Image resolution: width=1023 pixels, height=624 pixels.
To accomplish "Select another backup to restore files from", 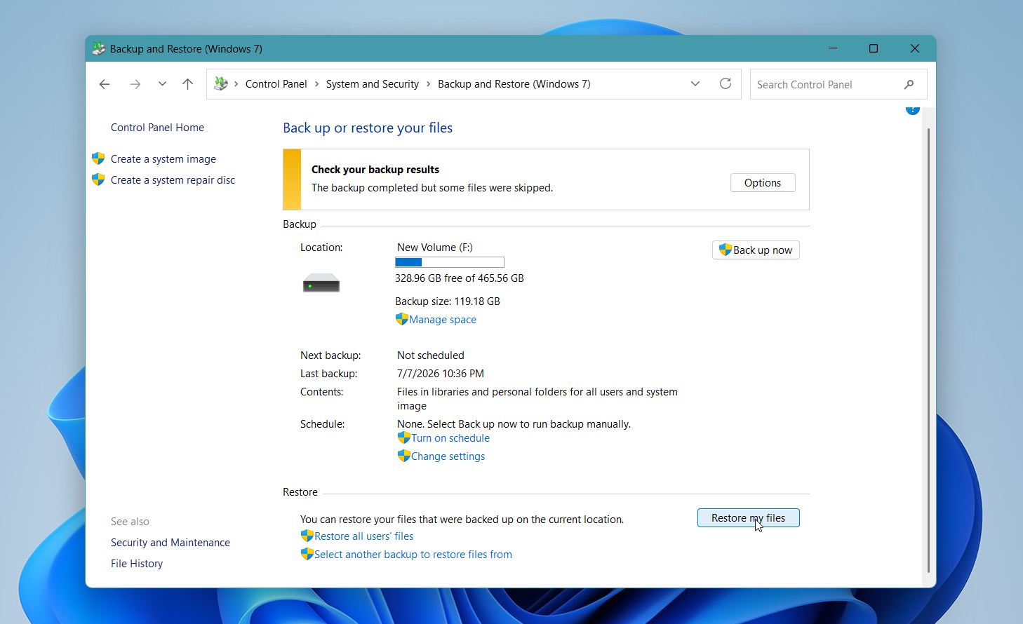I will tap(413, 555).
